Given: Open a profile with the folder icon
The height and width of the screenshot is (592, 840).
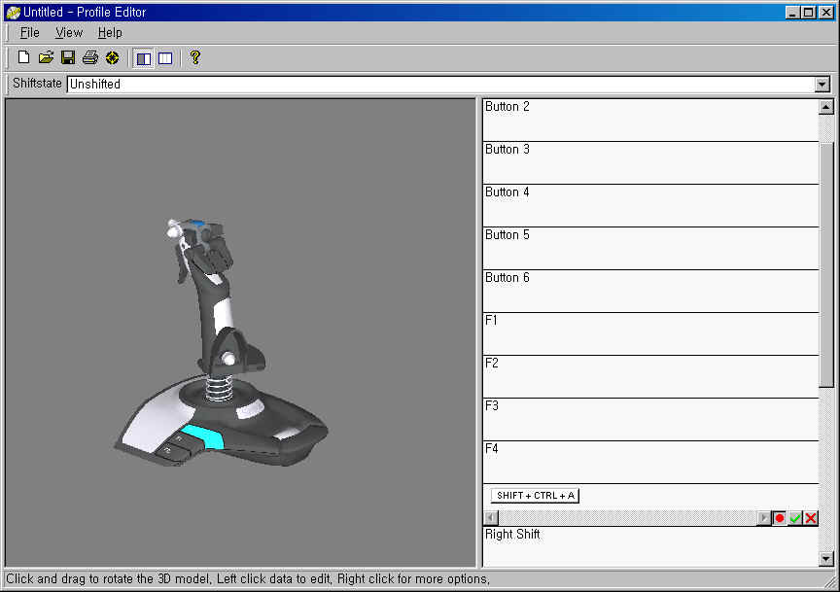Looking at the screenshot, I should click(46, 58).
